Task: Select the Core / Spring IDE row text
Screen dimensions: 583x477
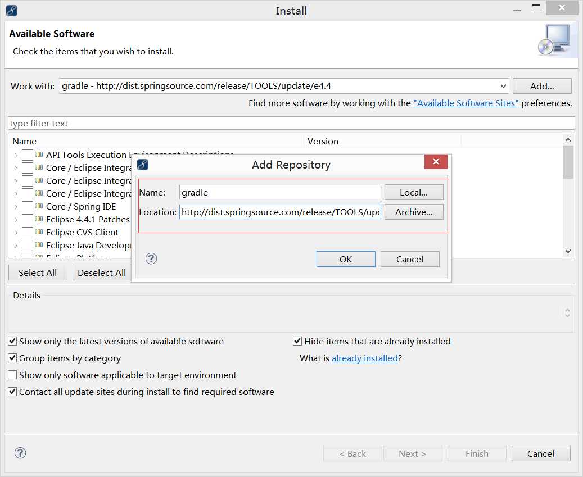Action: click(x=81, y=207)
